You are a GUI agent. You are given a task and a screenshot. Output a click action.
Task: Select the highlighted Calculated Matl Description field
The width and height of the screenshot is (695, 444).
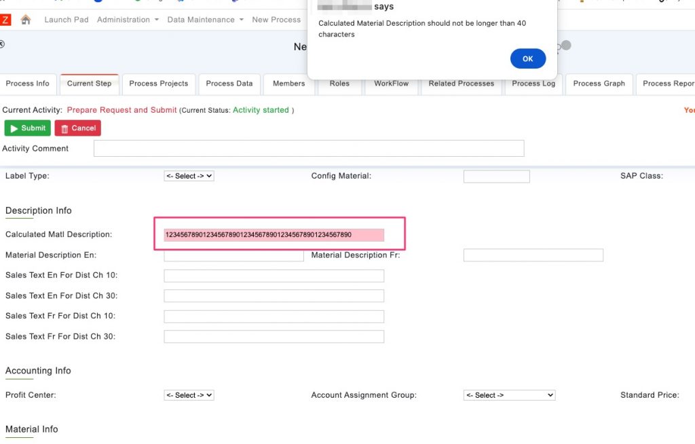point(274,234)
